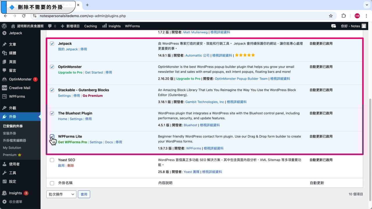Click the 刪除 link under Yoast SEO

click(71, 166)
